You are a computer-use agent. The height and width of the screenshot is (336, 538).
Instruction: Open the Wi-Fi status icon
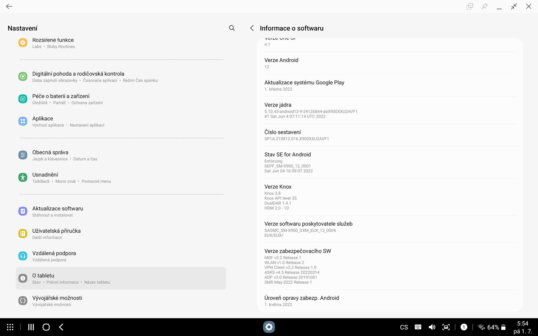(481, 327)
